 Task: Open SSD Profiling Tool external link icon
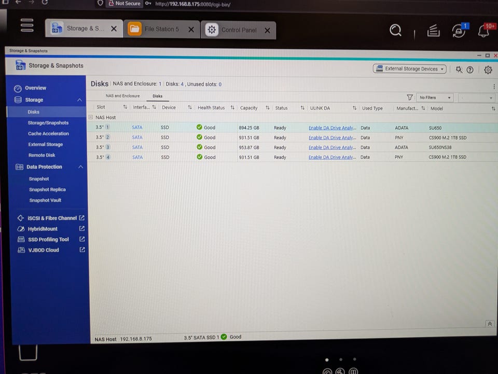coord(82,239)
